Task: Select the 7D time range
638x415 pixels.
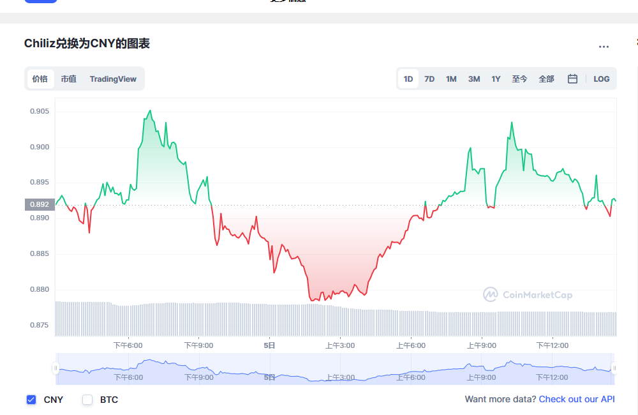Action: 429,79
